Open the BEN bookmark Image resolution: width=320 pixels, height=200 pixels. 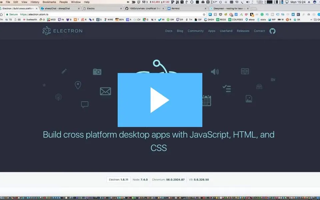[120, 20]
